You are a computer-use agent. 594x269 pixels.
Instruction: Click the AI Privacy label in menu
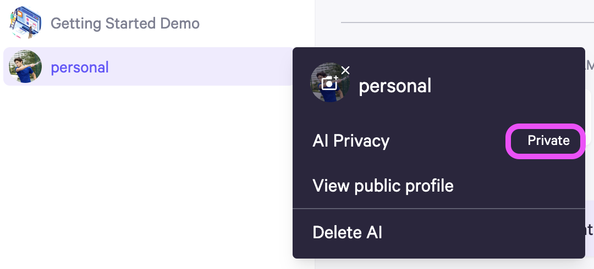click(351, 141)
